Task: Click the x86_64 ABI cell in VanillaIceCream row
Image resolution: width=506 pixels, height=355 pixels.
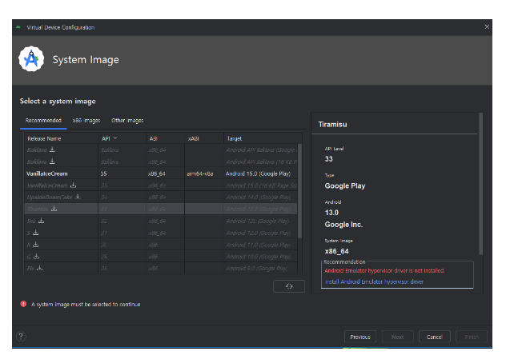Action: point(156,174)
